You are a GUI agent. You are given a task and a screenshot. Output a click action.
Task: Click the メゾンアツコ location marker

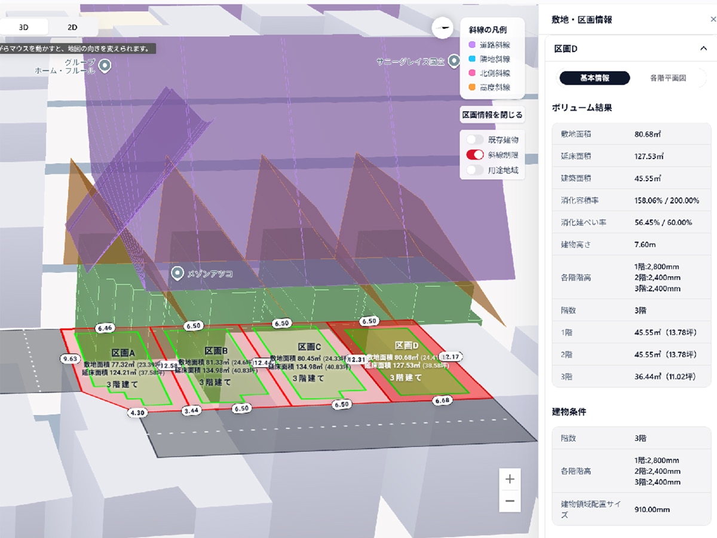177,274
